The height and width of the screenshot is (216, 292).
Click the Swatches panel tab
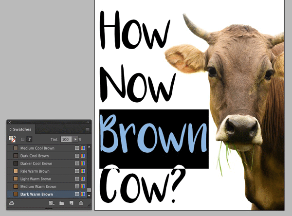(x=21, y=129)
